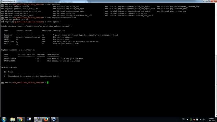Click the green cursor at the msf prompt
Screen dimensions: 217x122
[x=48, y=83]
